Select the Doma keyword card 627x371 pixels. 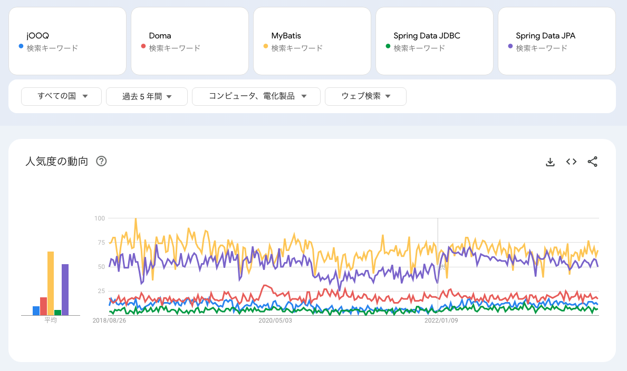pos(190,41)
